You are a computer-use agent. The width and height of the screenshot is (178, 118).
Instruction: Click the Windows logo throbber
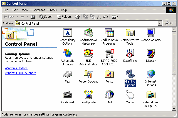click(171, 10)
